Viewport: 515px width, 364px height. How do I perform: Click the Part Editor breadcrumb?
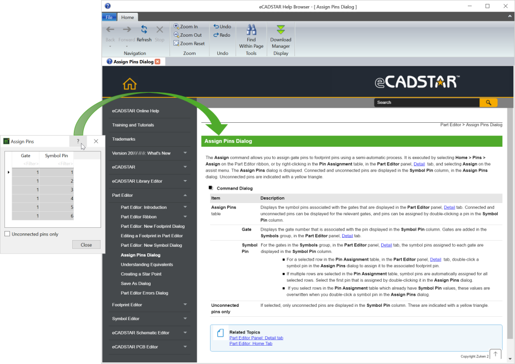tap(451, 125)
